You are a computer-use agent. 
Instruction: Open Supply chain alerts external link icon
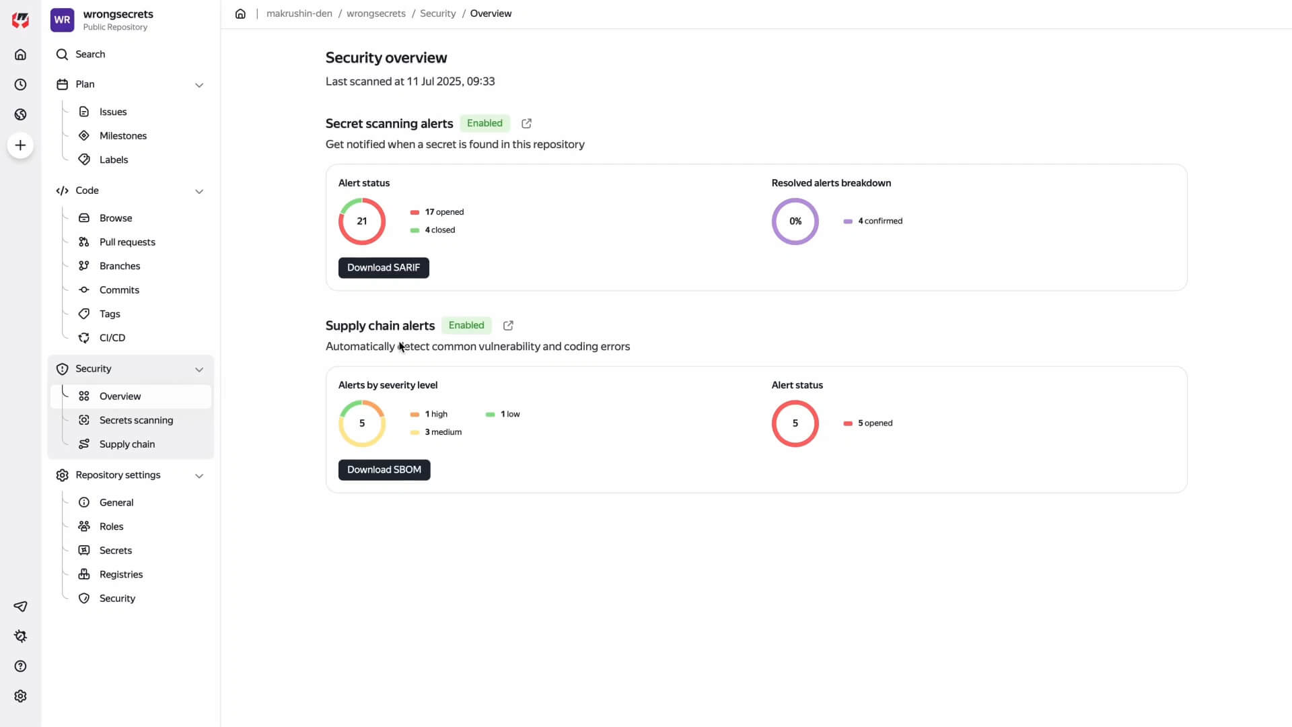pos(509,325)
